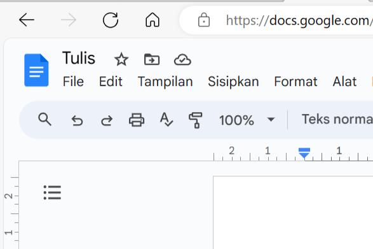Screen dimensions: 373x249
Task: Show the document outline panel
Action: [52, 192]
